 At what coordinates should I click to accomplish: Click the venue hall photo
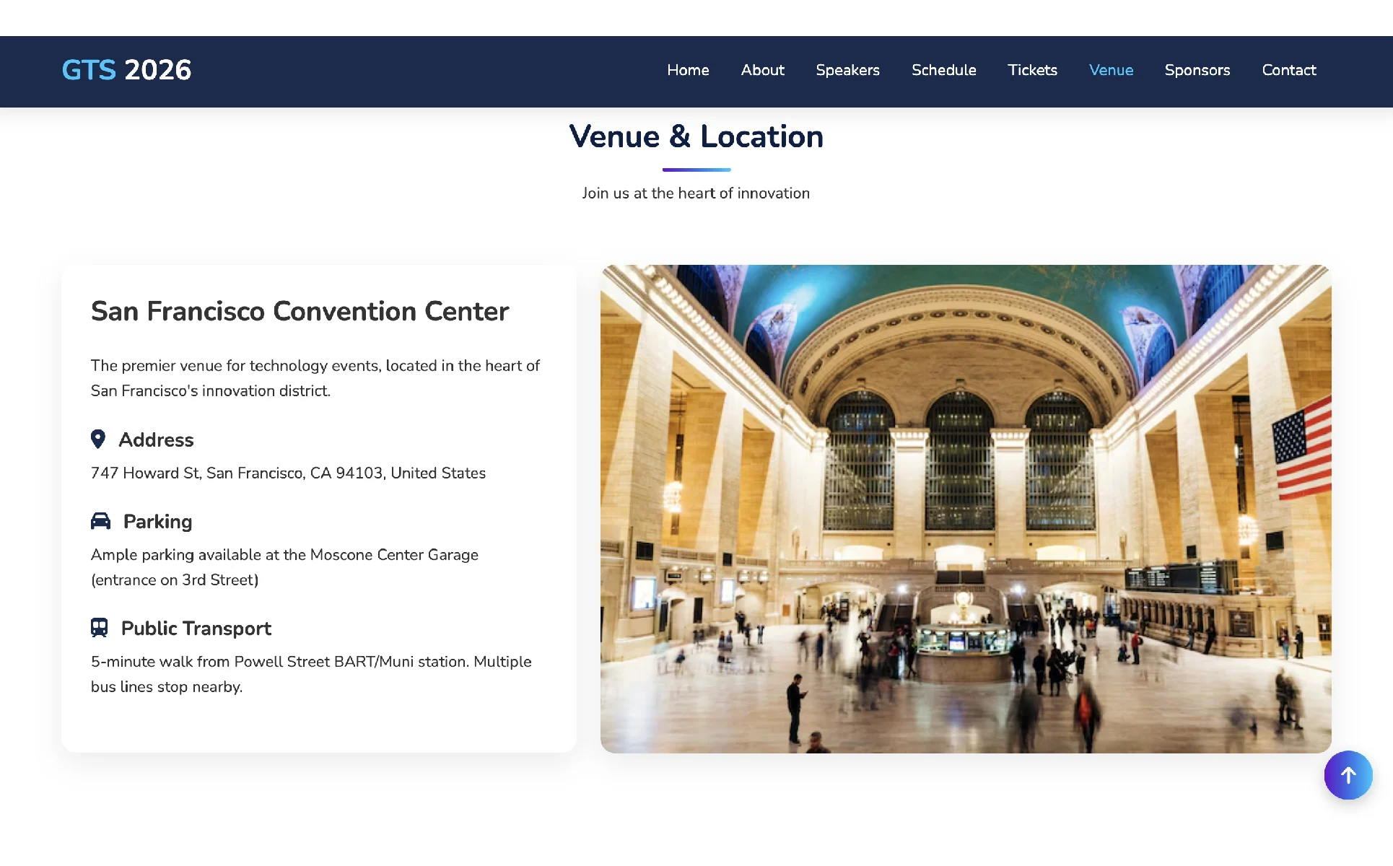pos(965,509)
